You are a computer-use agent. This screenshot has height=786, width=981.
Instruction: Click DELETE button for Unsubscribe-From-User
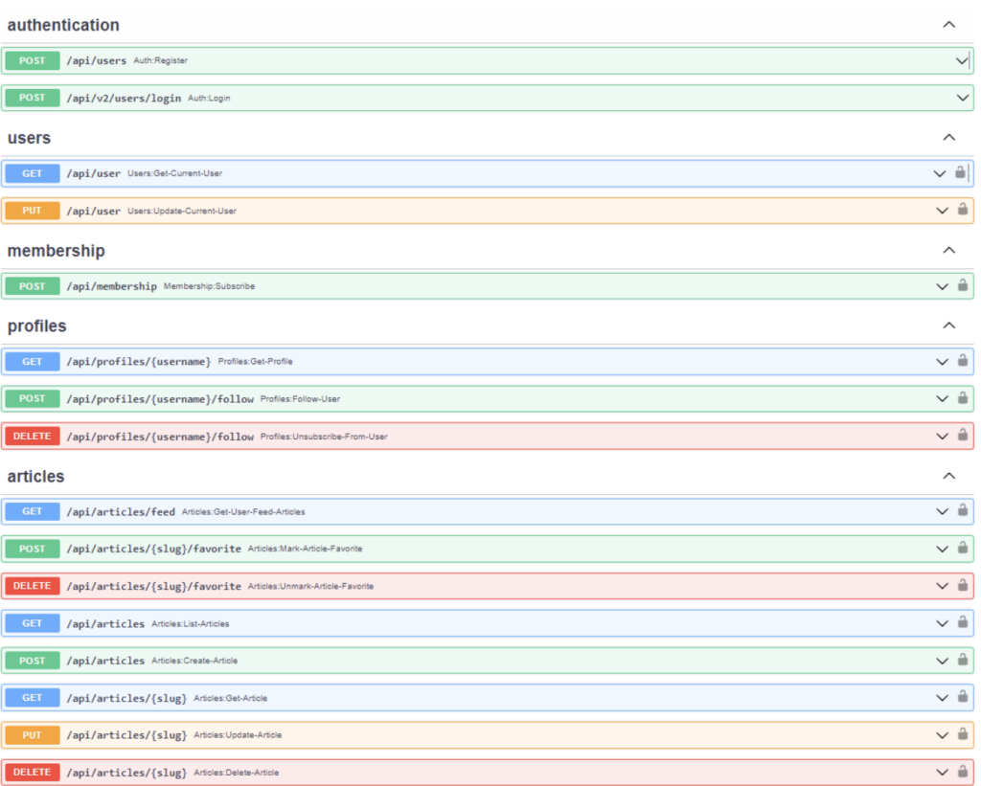(x=33, y=437)
